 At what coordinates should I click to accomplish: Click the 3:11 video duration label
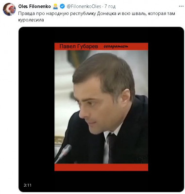[27, 185]
